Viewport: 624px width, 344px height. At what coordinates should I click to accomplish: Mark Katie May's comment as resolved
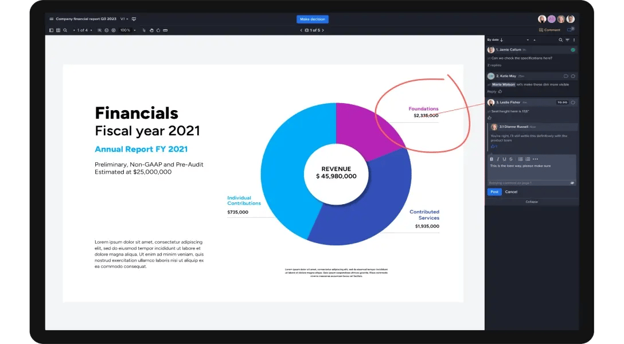[x=573, y=76]
